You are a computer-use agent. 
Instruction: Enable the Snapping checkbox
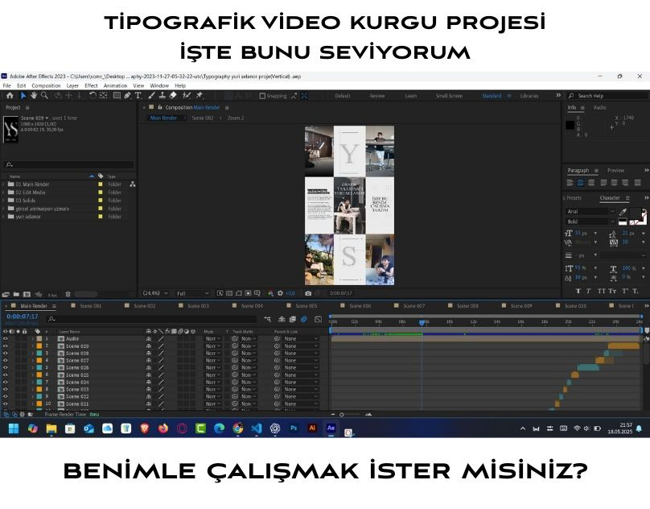262,96
